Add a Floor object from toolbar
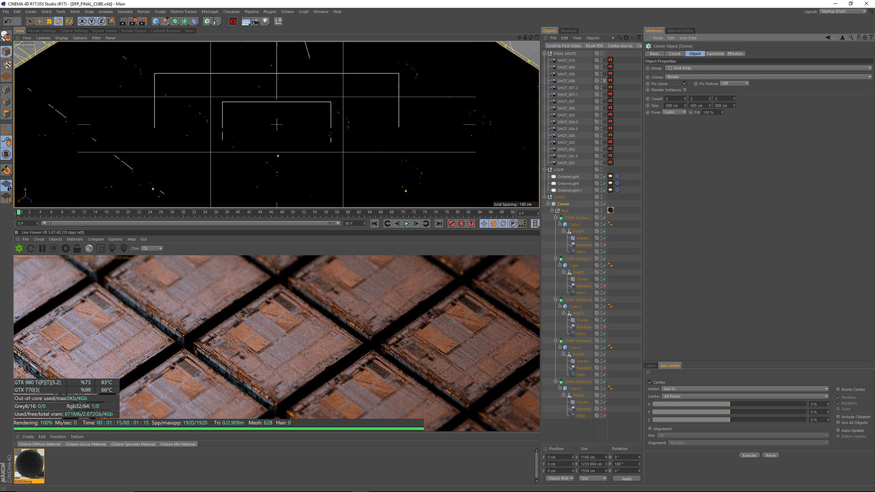875x492 pixels. tap(246, 21)
